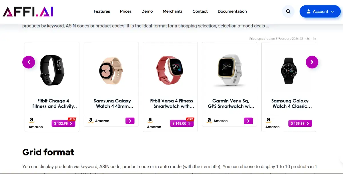
Task: Click the arrow button on Samsung Galaxy Watch 4 40mm card
Action: [x=130, y=121]
